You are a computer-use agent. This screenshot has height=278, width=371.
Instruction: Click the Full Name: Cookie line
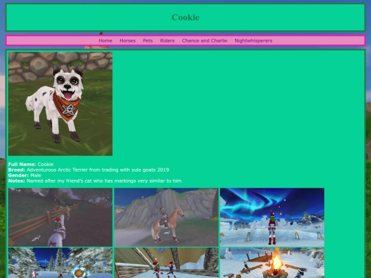[31, 164]
